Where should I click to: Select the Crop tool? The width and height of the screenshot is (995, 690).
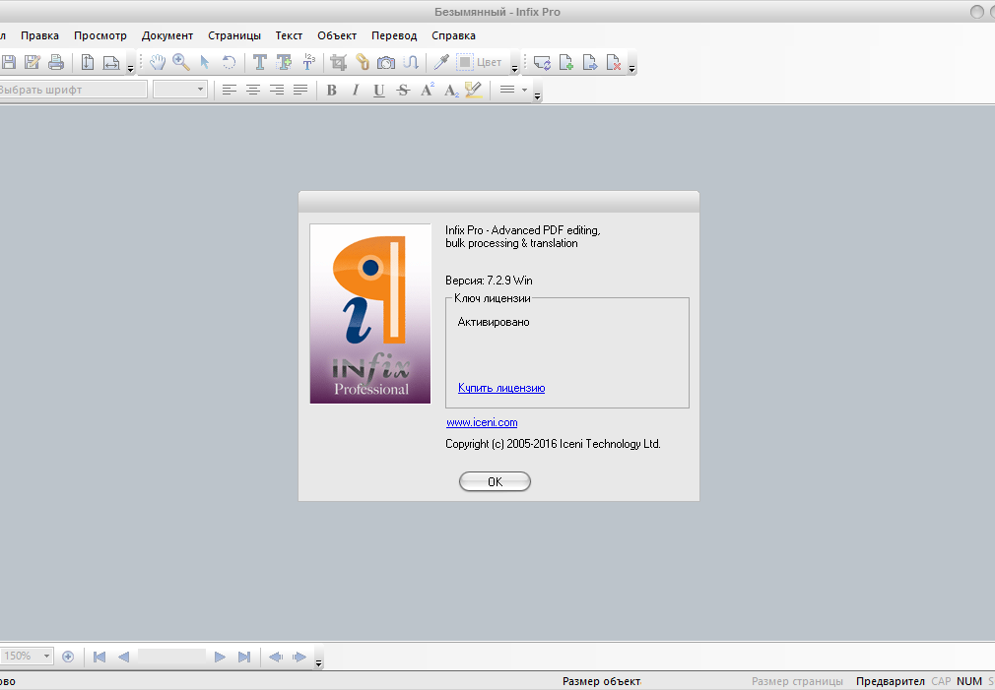(x=339, y=62)
